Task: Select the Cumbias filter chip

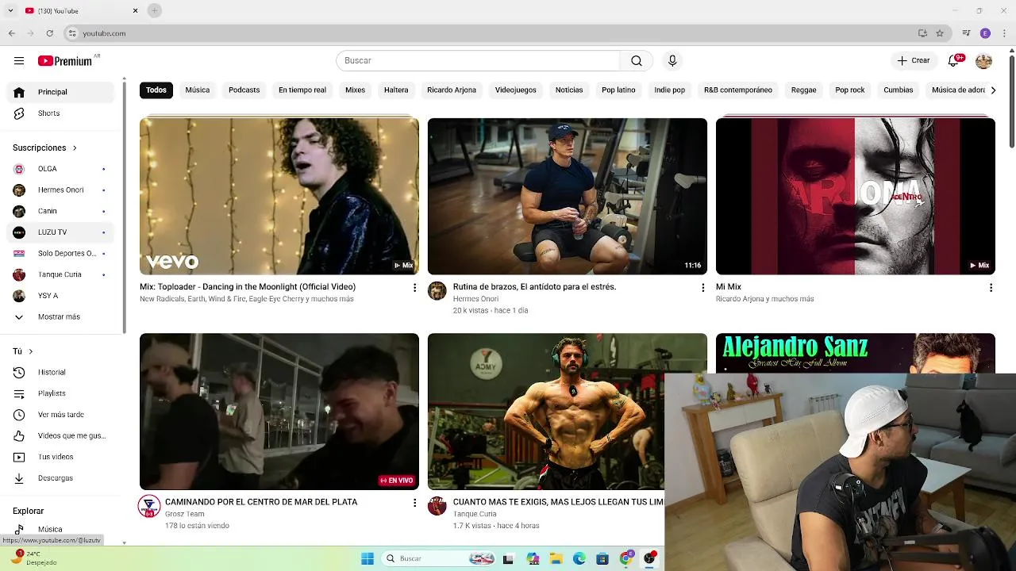Action: point(899,90)
